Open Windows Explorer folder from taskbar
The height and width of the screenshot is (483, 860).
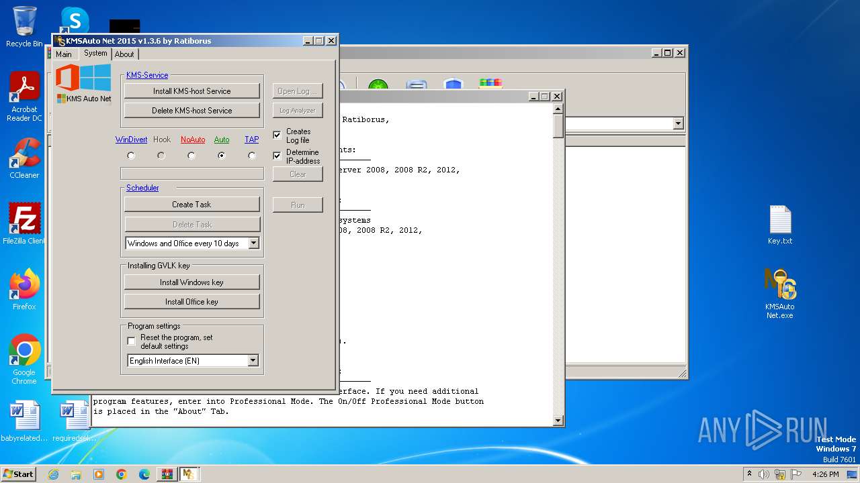click(x=76, y=474)
